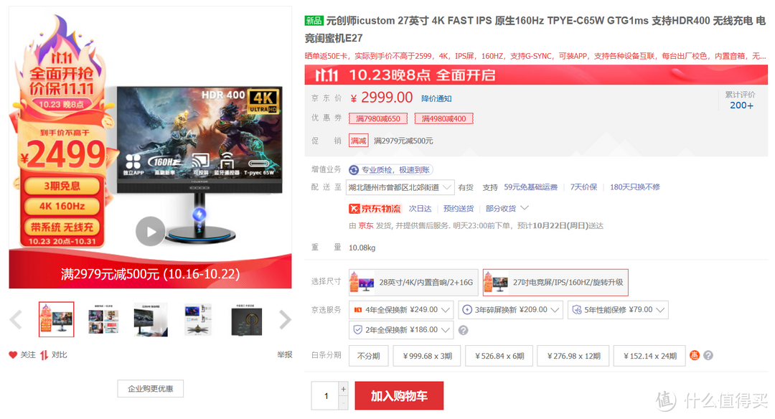Screen dimensions: 775x419
Task: Click the heart icon to 关注 the product
Action: [13, 354]
